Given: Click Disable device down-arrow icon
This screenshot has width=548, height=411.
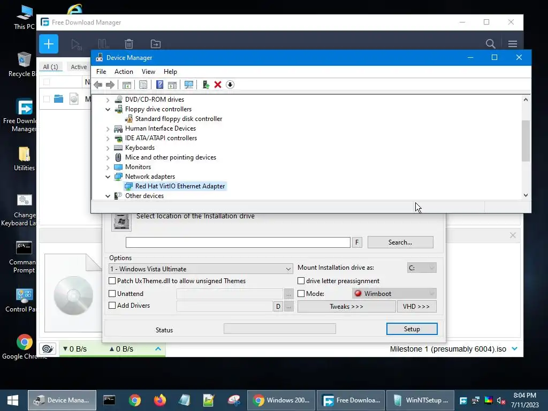Looking at the screenshot, I should click(230, 85).
